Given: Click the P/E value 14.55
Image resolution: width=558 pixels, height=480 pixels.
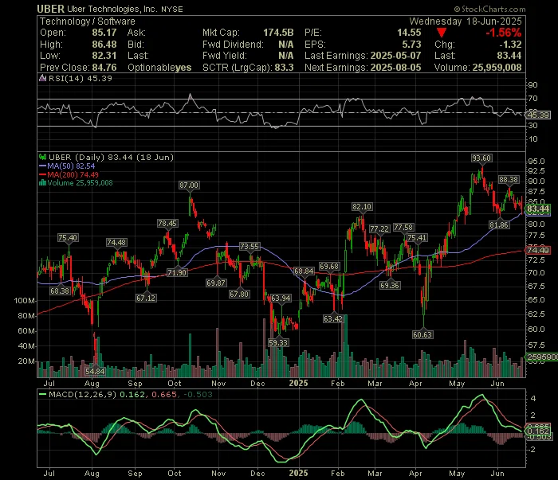Looking at the screenshot, I should (409, 33).
